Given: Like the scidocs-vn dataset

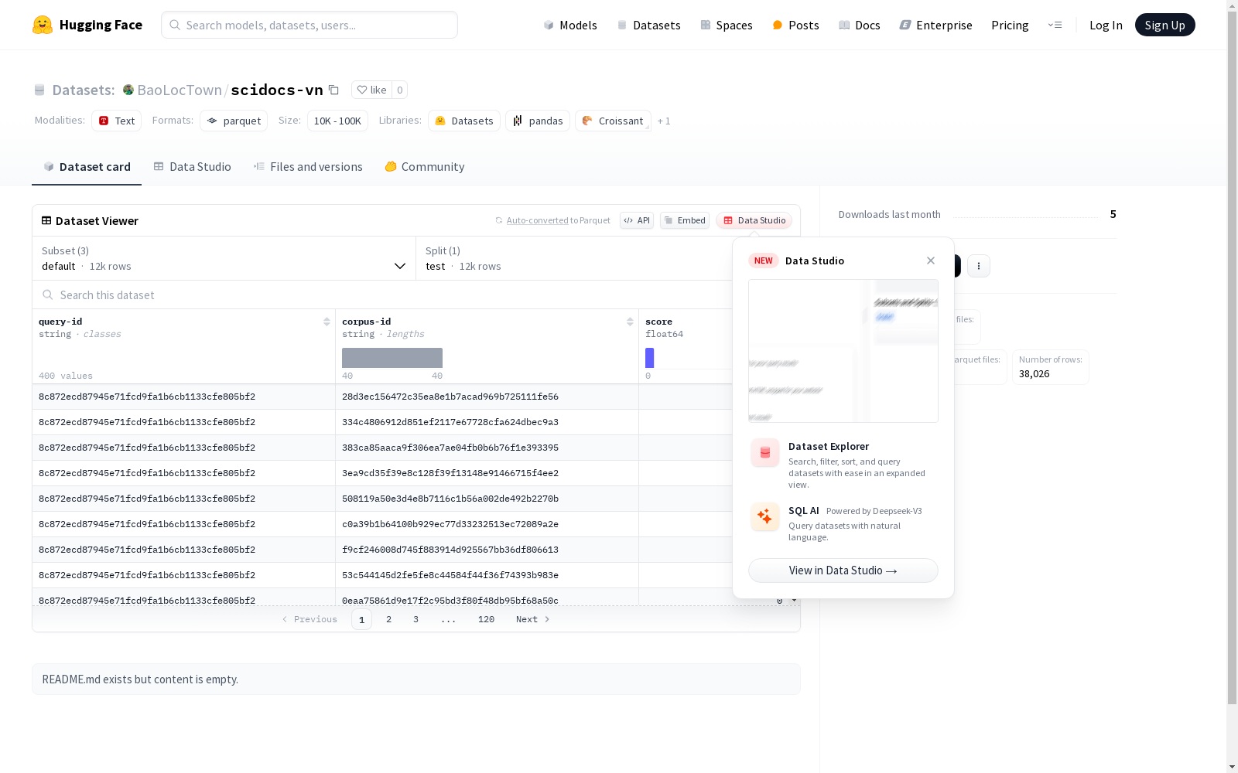Looking at the screenshot, I should (371, 90).
